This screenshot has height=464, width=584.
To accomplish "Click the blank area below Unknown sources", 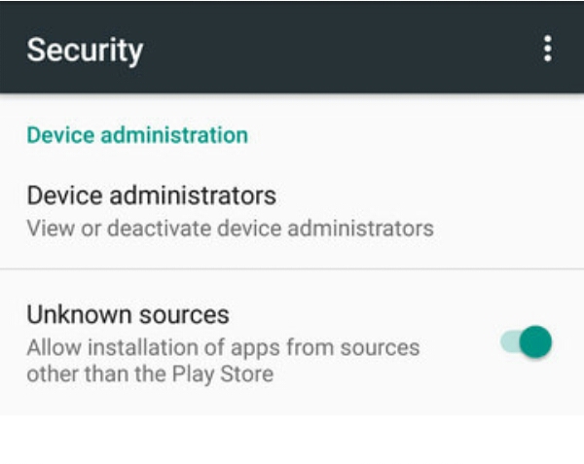I will 292,438.
